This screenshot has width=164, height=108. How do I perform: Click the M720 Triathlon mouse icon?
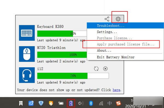27,54
